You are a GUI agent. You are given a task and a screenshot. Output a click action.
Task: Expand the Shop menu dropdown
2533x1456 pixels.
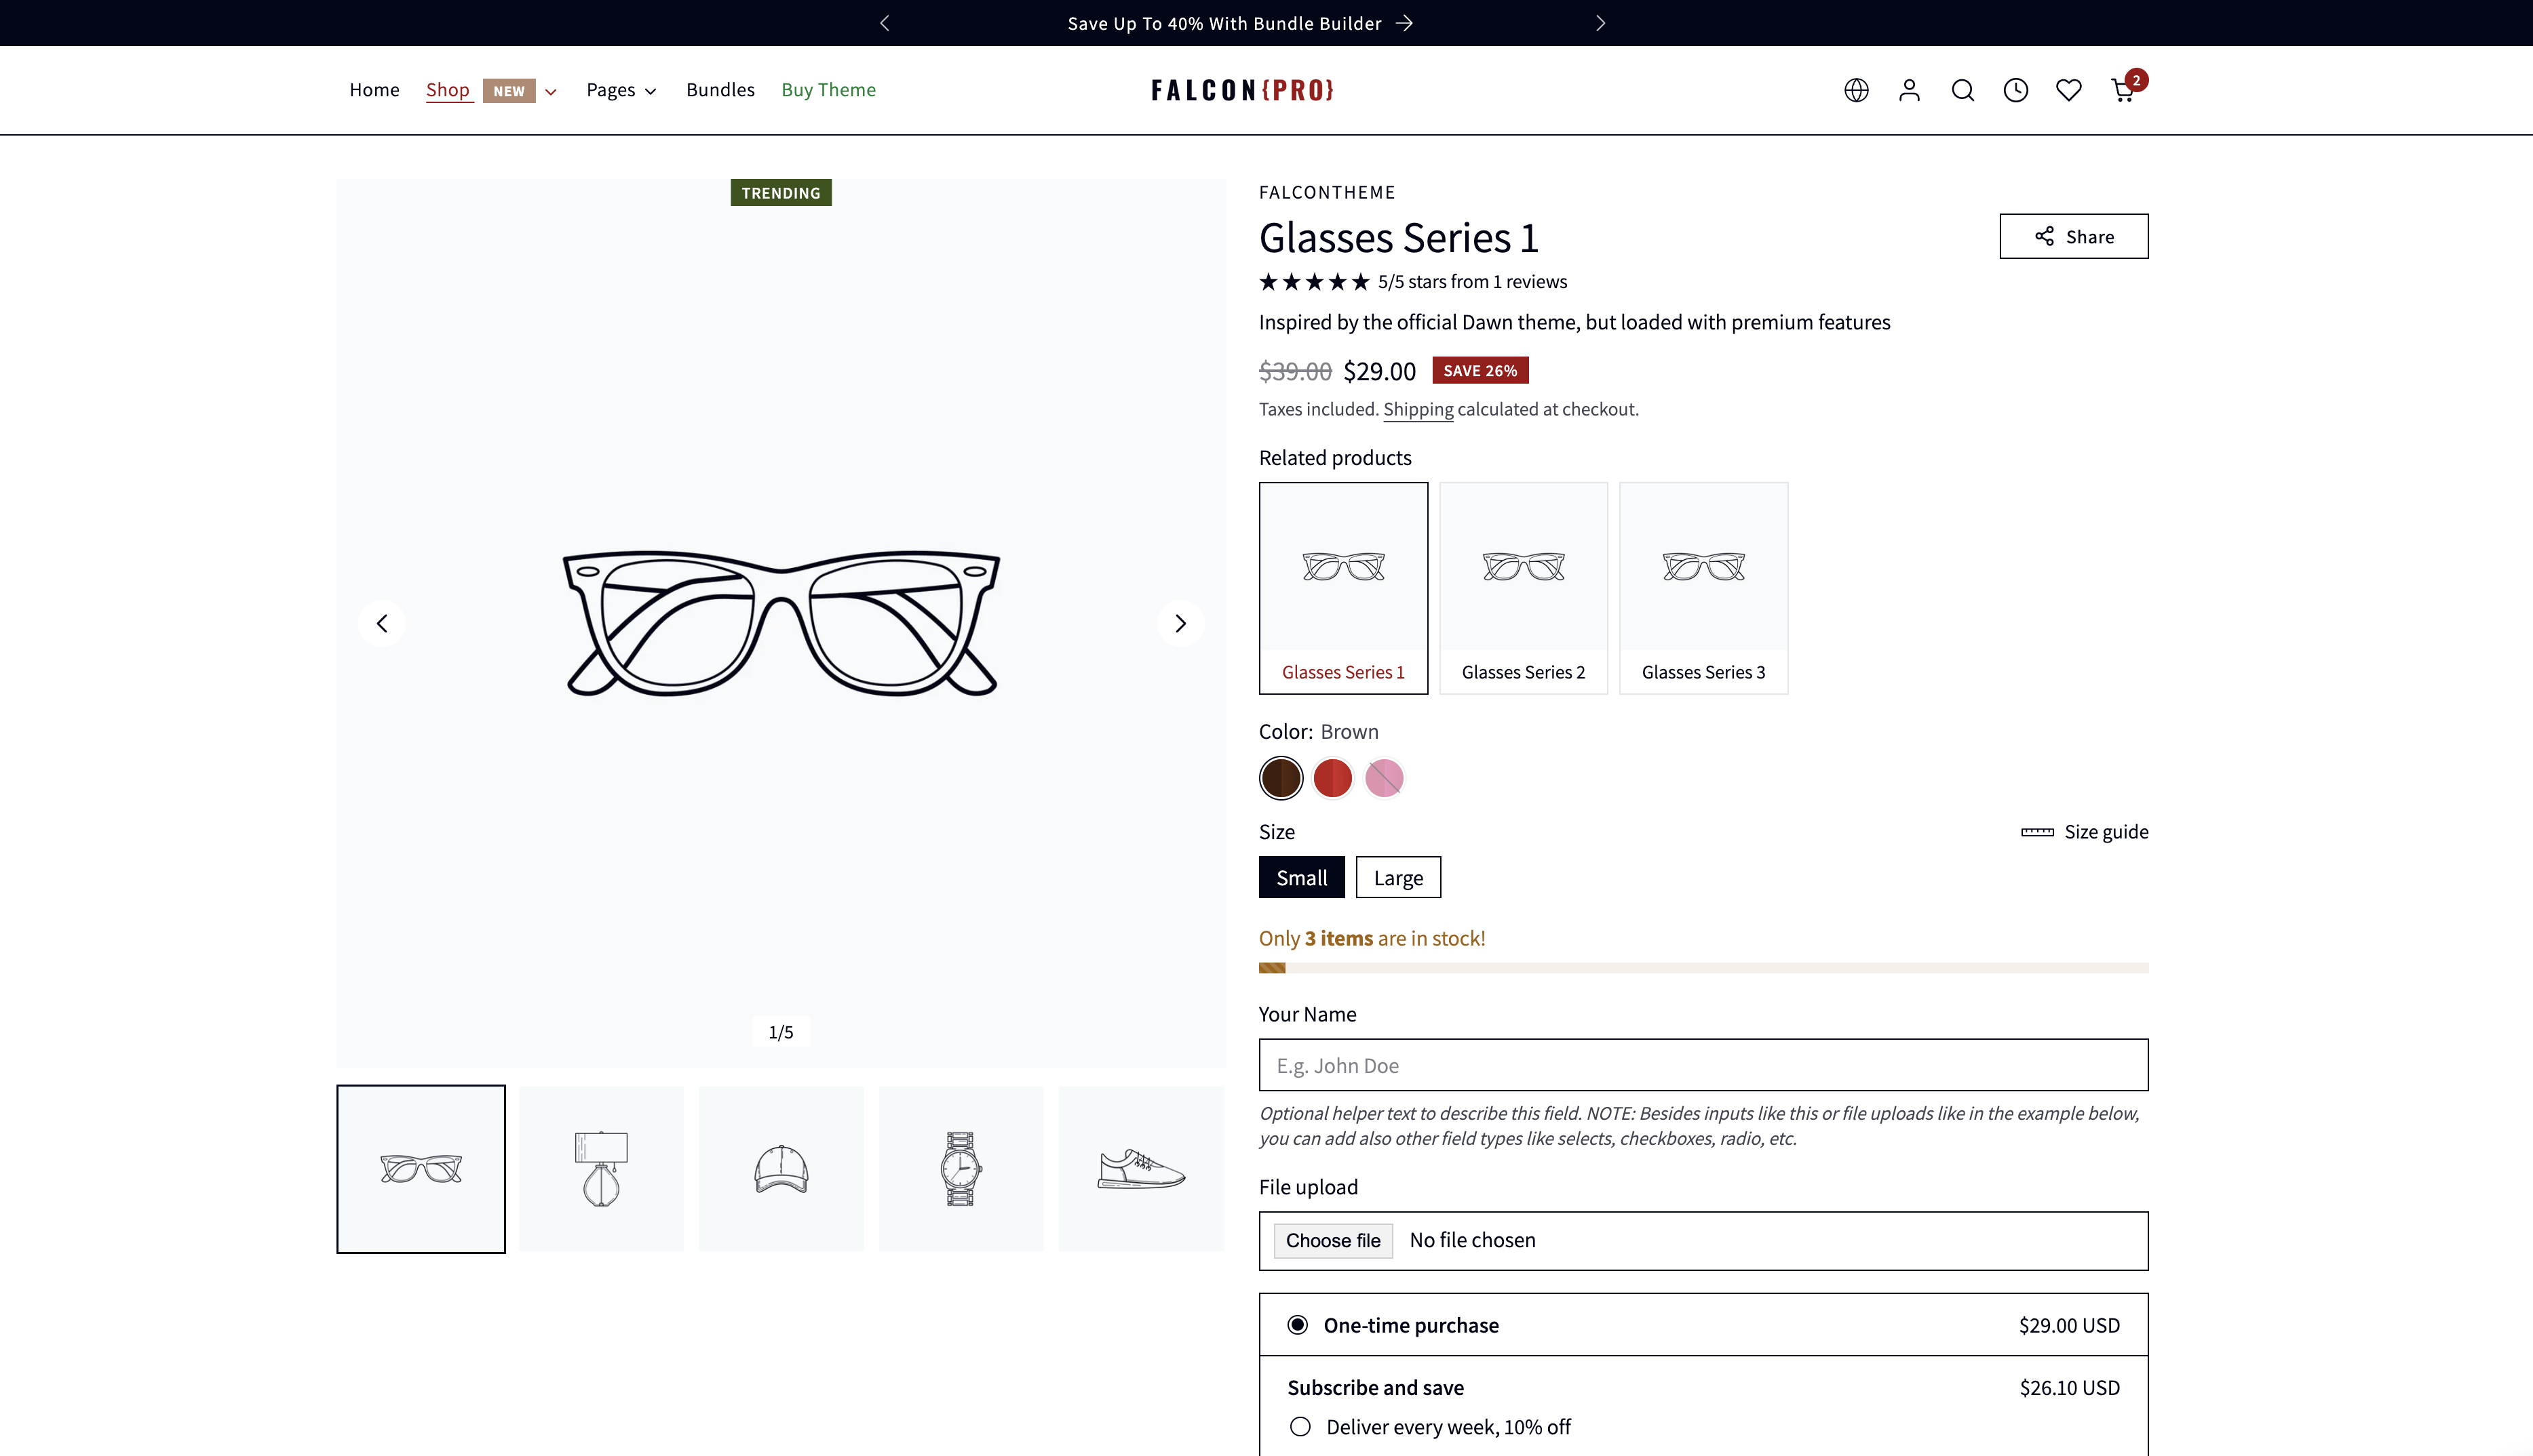pos(550,91)
